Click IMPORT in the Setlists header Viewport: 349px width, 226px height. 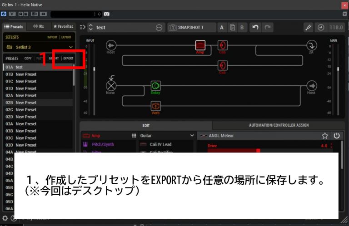tap(52, 37)
